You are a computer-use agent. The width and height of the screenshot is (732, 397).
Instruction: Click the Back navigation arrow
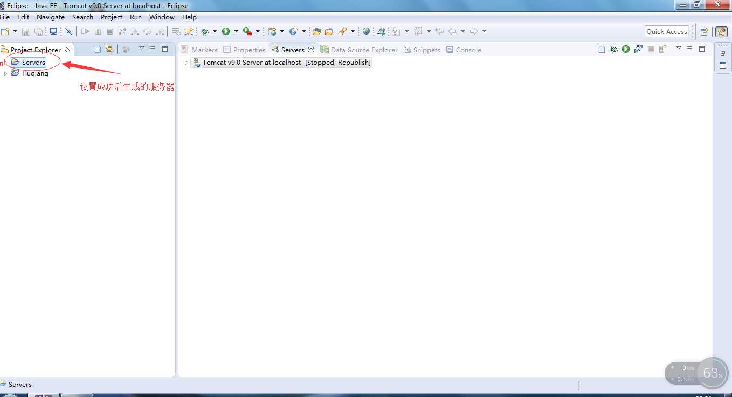point(452,31)
